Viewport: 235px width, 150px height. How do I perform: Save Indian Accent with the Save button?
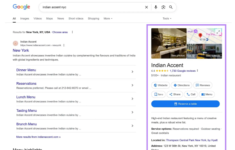(158, 94)
